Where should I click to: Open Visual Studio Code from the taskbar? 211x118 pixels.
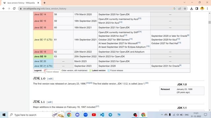[102, 115]
